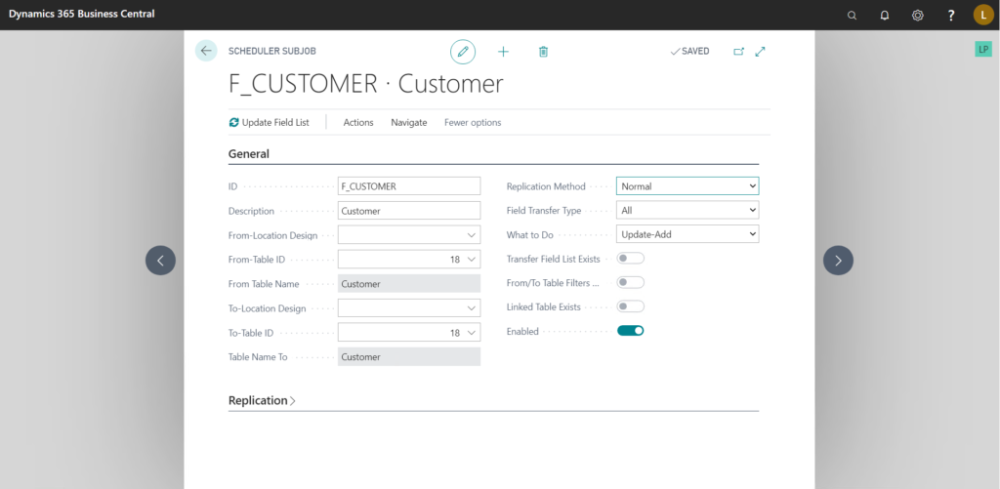Open From-Table ID lookup arrow
1000x489 pixels.
pyautogui.click(x=472, y=260)
